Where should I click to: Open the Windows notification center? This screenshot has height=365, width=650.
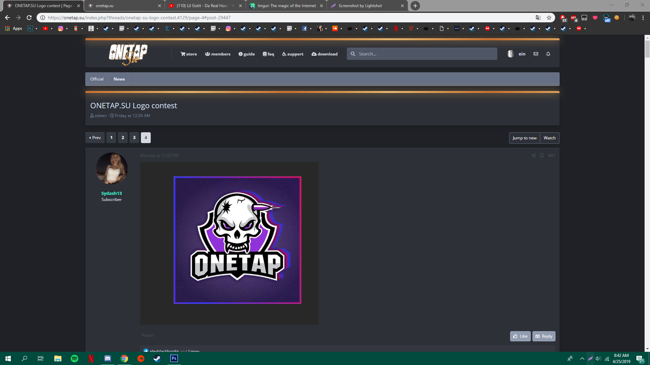click(x=640, y=359)
